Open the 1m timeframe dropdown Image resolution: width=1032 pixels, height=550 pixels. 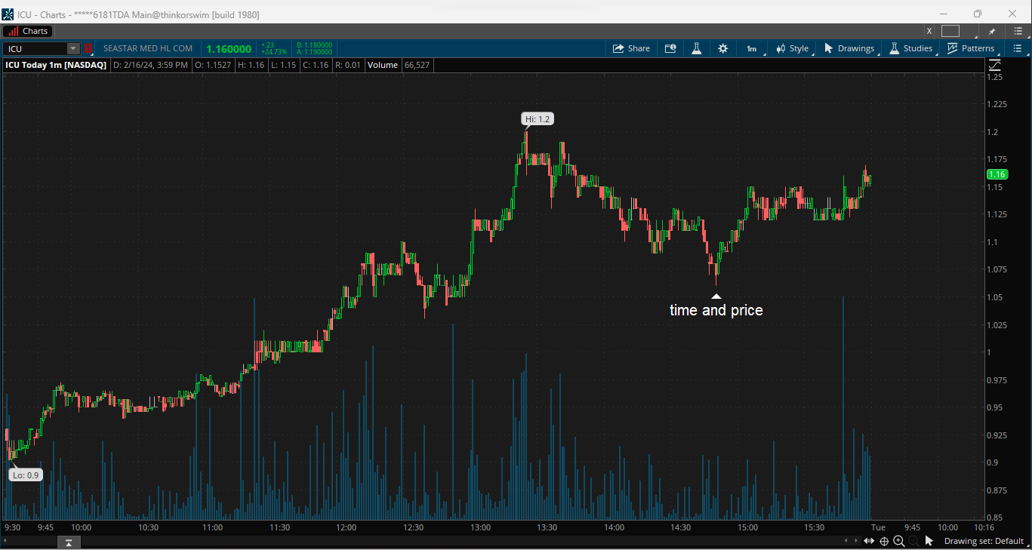pyautogui.click(x=752, y=48)
